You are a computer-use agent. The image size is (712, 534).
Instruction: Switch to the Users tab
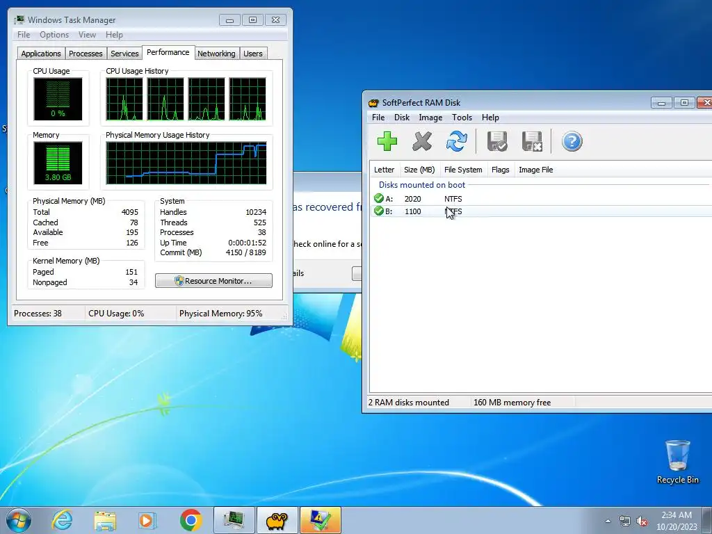[252, 54]
